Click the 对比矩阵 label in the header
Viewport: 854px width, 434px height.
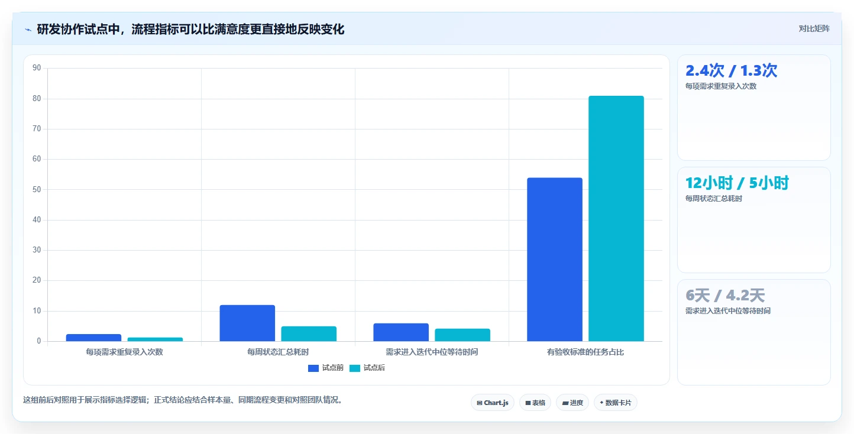point(814,29)
